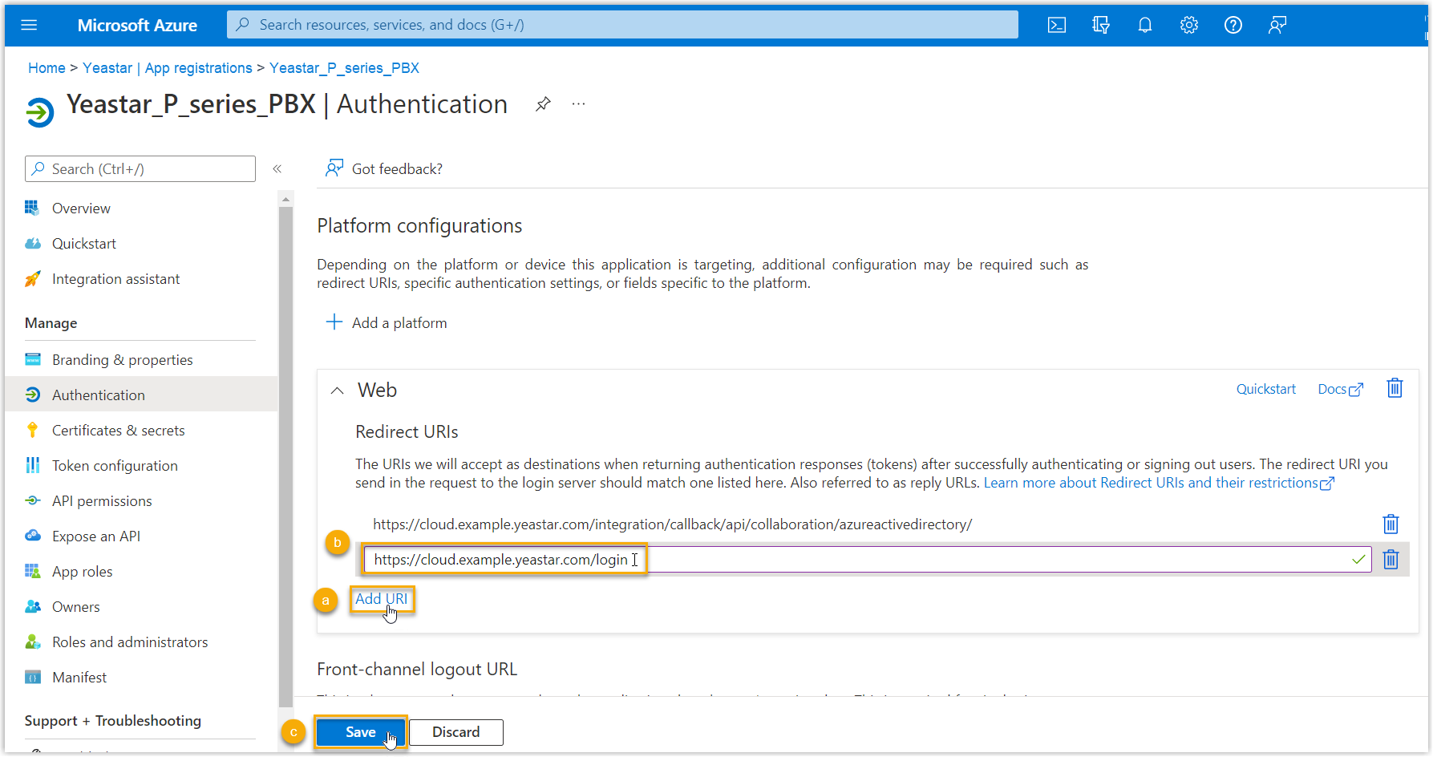Open the notifications bell
This screenshot has height=757, width=1433.
tap(1145, 25)
